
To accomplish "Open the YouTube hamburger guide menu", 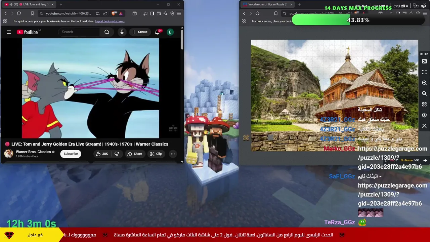I will click(x=9, y=32).
